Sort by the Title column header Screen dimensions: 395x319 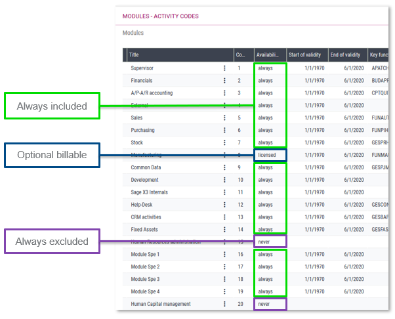coord(177,55)
